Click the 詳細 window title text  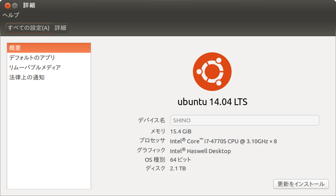[29, 6]
